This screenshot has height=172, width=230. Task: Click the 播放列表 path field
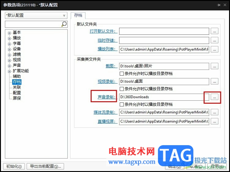(164, 49)
